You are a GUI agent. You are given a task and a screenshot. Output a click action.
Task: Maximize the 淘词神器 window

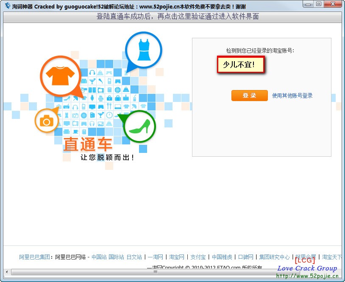tap(319, 4)
